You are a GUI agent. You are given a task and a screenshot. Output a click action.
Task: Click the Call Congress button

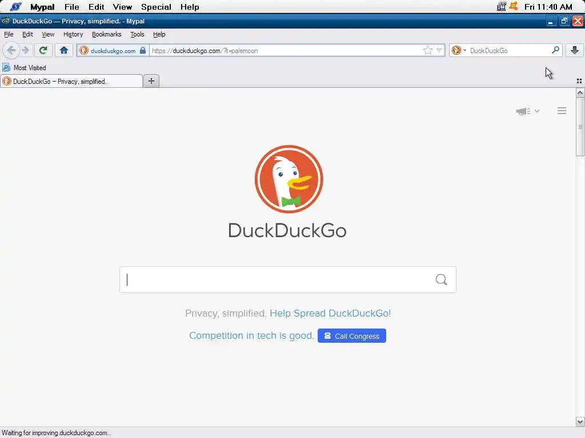(352, 335)
